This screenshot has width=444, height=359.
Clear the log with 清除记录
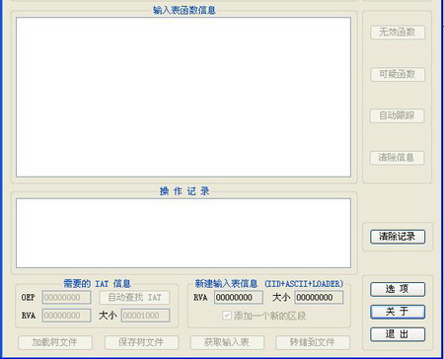click(398, 237)
